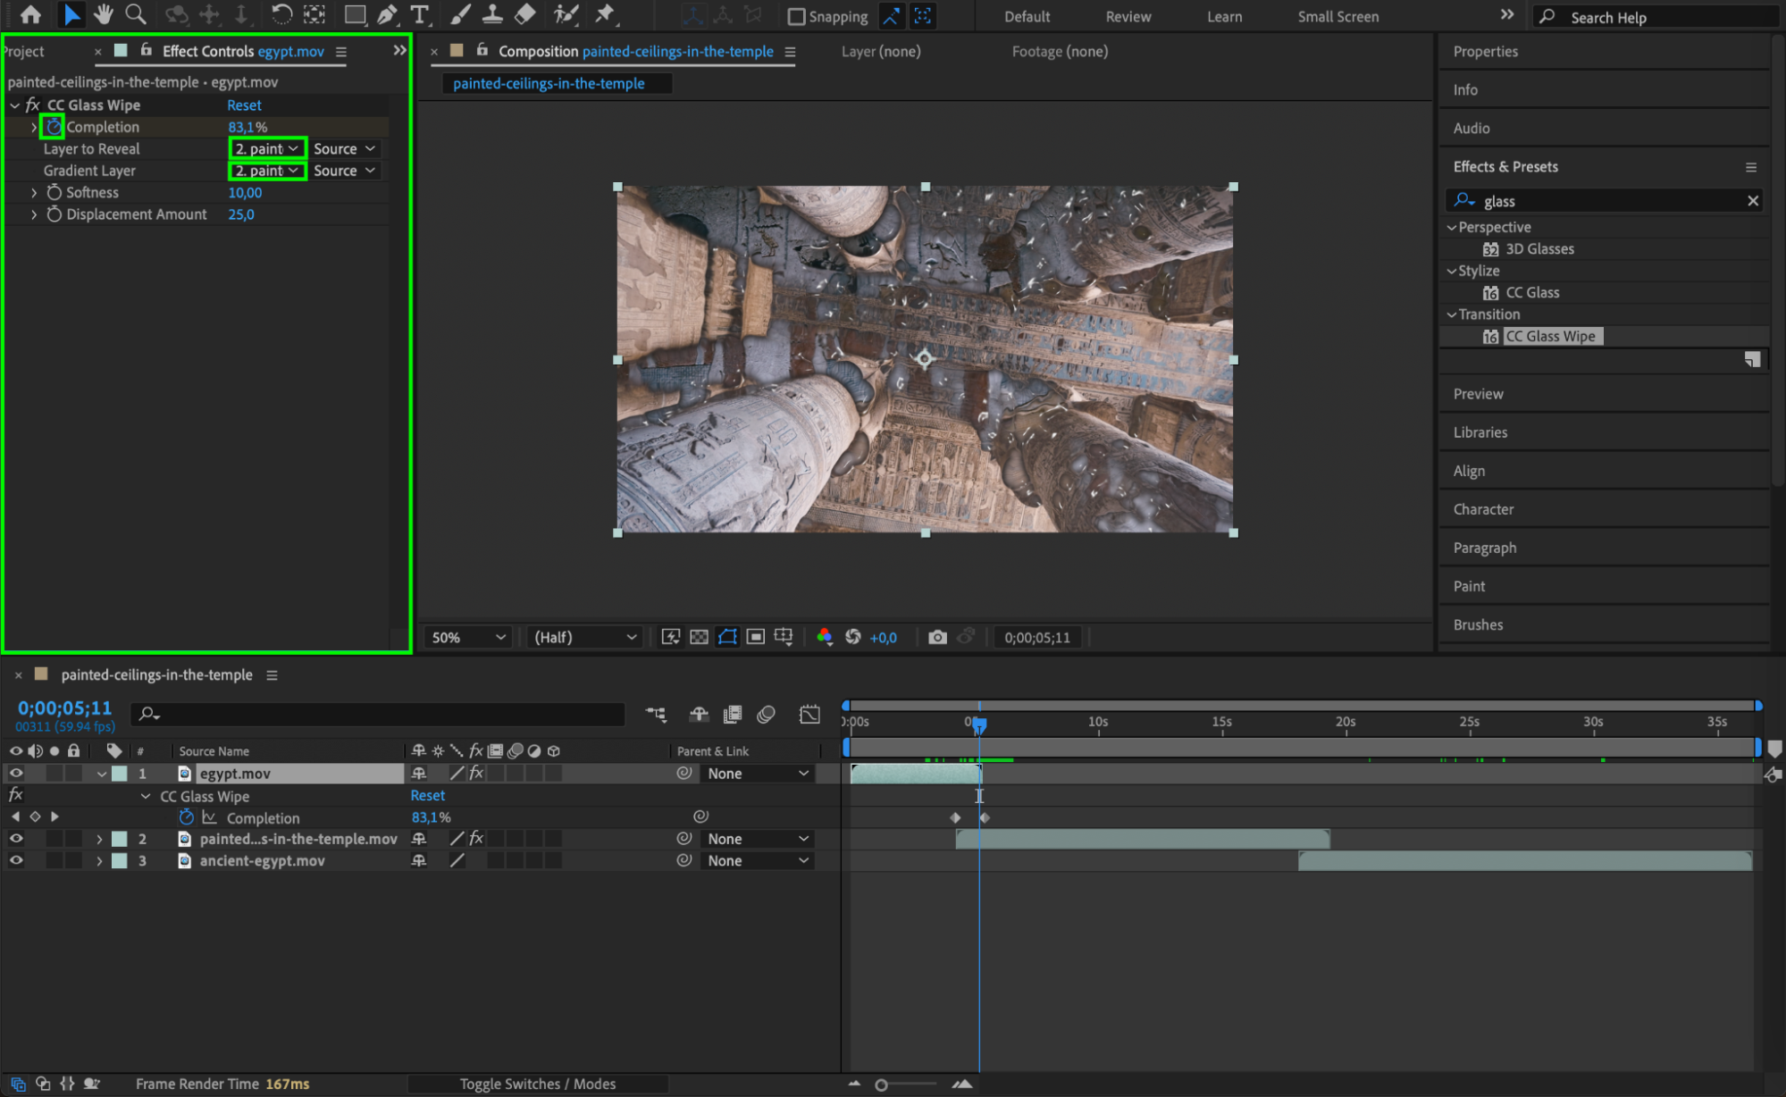1786x1097 pixels.
Task: Enable the Snapping checkbox
Action: click(x=796, y=16)
